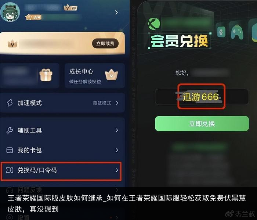This screenshot has width=257, height=220.
Task: Click the green XY logo icon
Action: tap(154, 24)
